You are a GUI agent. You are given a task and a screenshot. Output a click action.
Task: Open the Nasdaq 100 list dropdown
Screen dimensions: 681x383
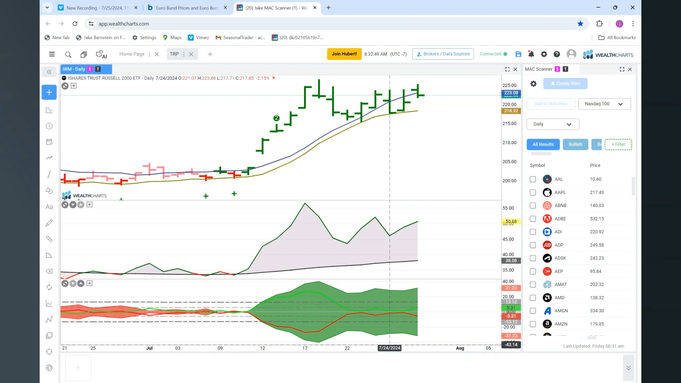[x=604, y=104]
